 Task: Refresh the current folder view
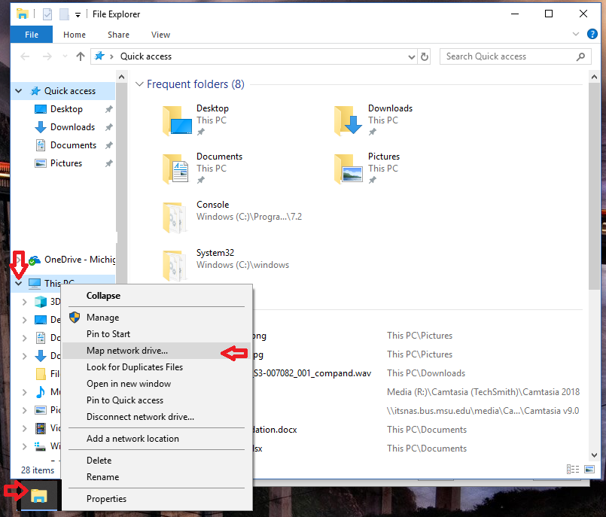pos(422,56)
